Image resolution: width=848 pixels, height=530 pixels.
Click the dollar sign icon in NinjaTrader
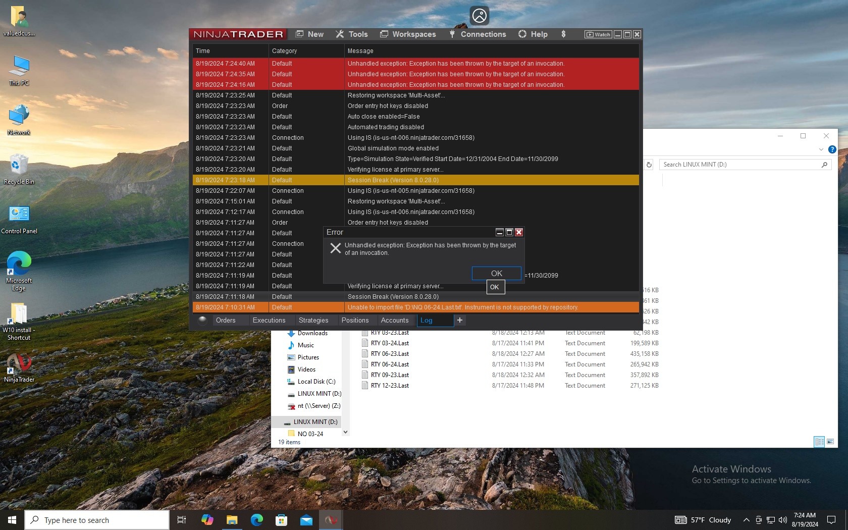[x=563, y=34]
